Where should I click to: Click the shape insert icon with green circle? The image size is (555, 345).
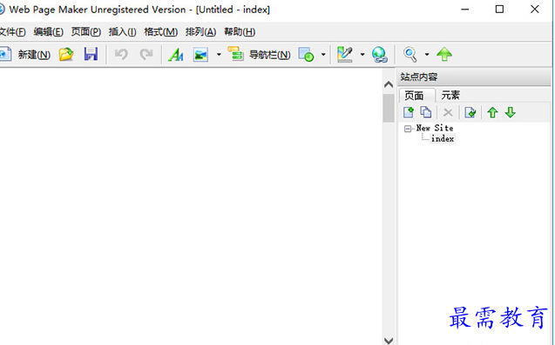(x=306, y=55)
